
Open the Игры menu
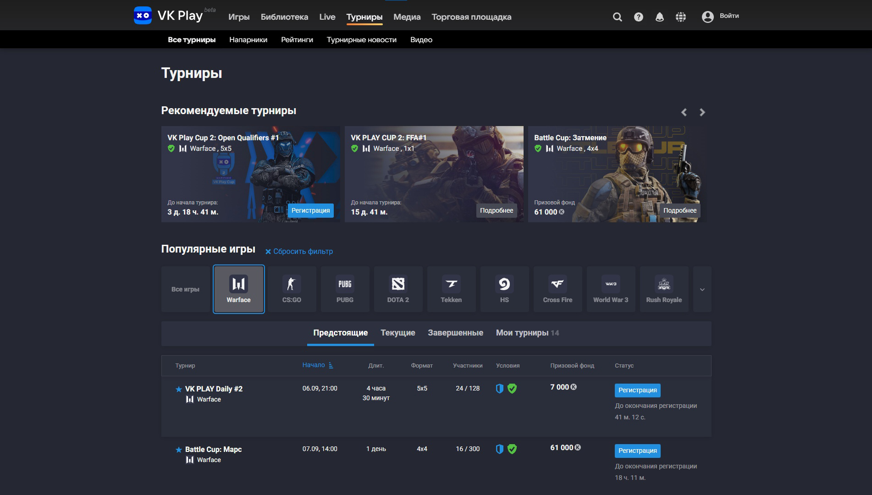pos(239,17)
